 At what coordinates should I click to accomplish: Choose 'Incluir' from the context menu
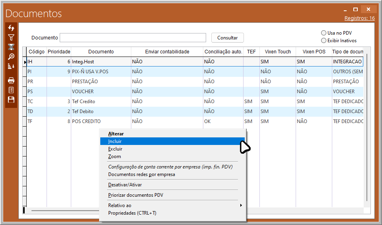[115, 141]
